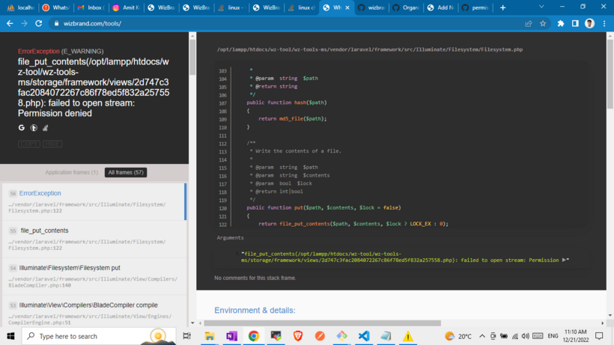Open the browser extensions puzzle icon
The height and width of the screenshot is (345, 614).
(561, 23)
